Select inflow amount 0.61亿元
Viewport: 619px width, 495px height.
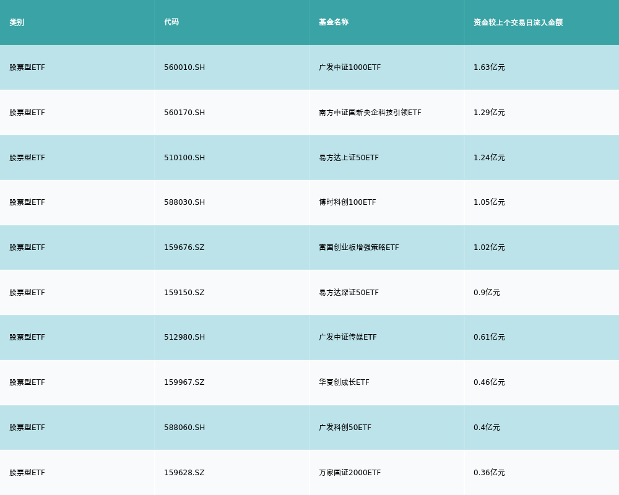(x=489, y=337)
